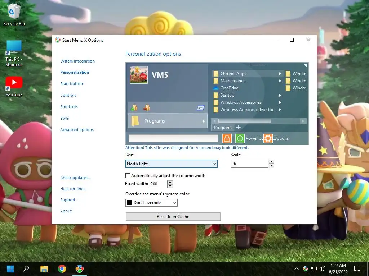This screenshot has width=369, height=276.
Task: Open the Shortcuts section
Action: pos(69,107)
